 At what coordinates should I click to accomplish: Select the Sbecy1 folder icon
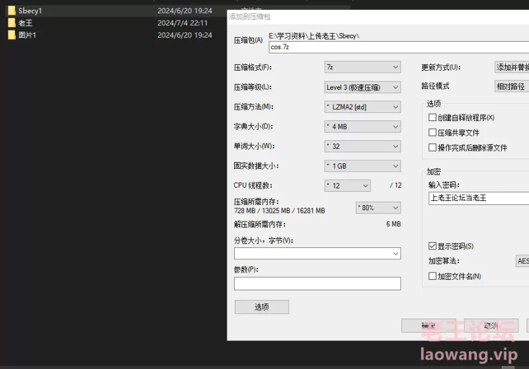point(12,11)
